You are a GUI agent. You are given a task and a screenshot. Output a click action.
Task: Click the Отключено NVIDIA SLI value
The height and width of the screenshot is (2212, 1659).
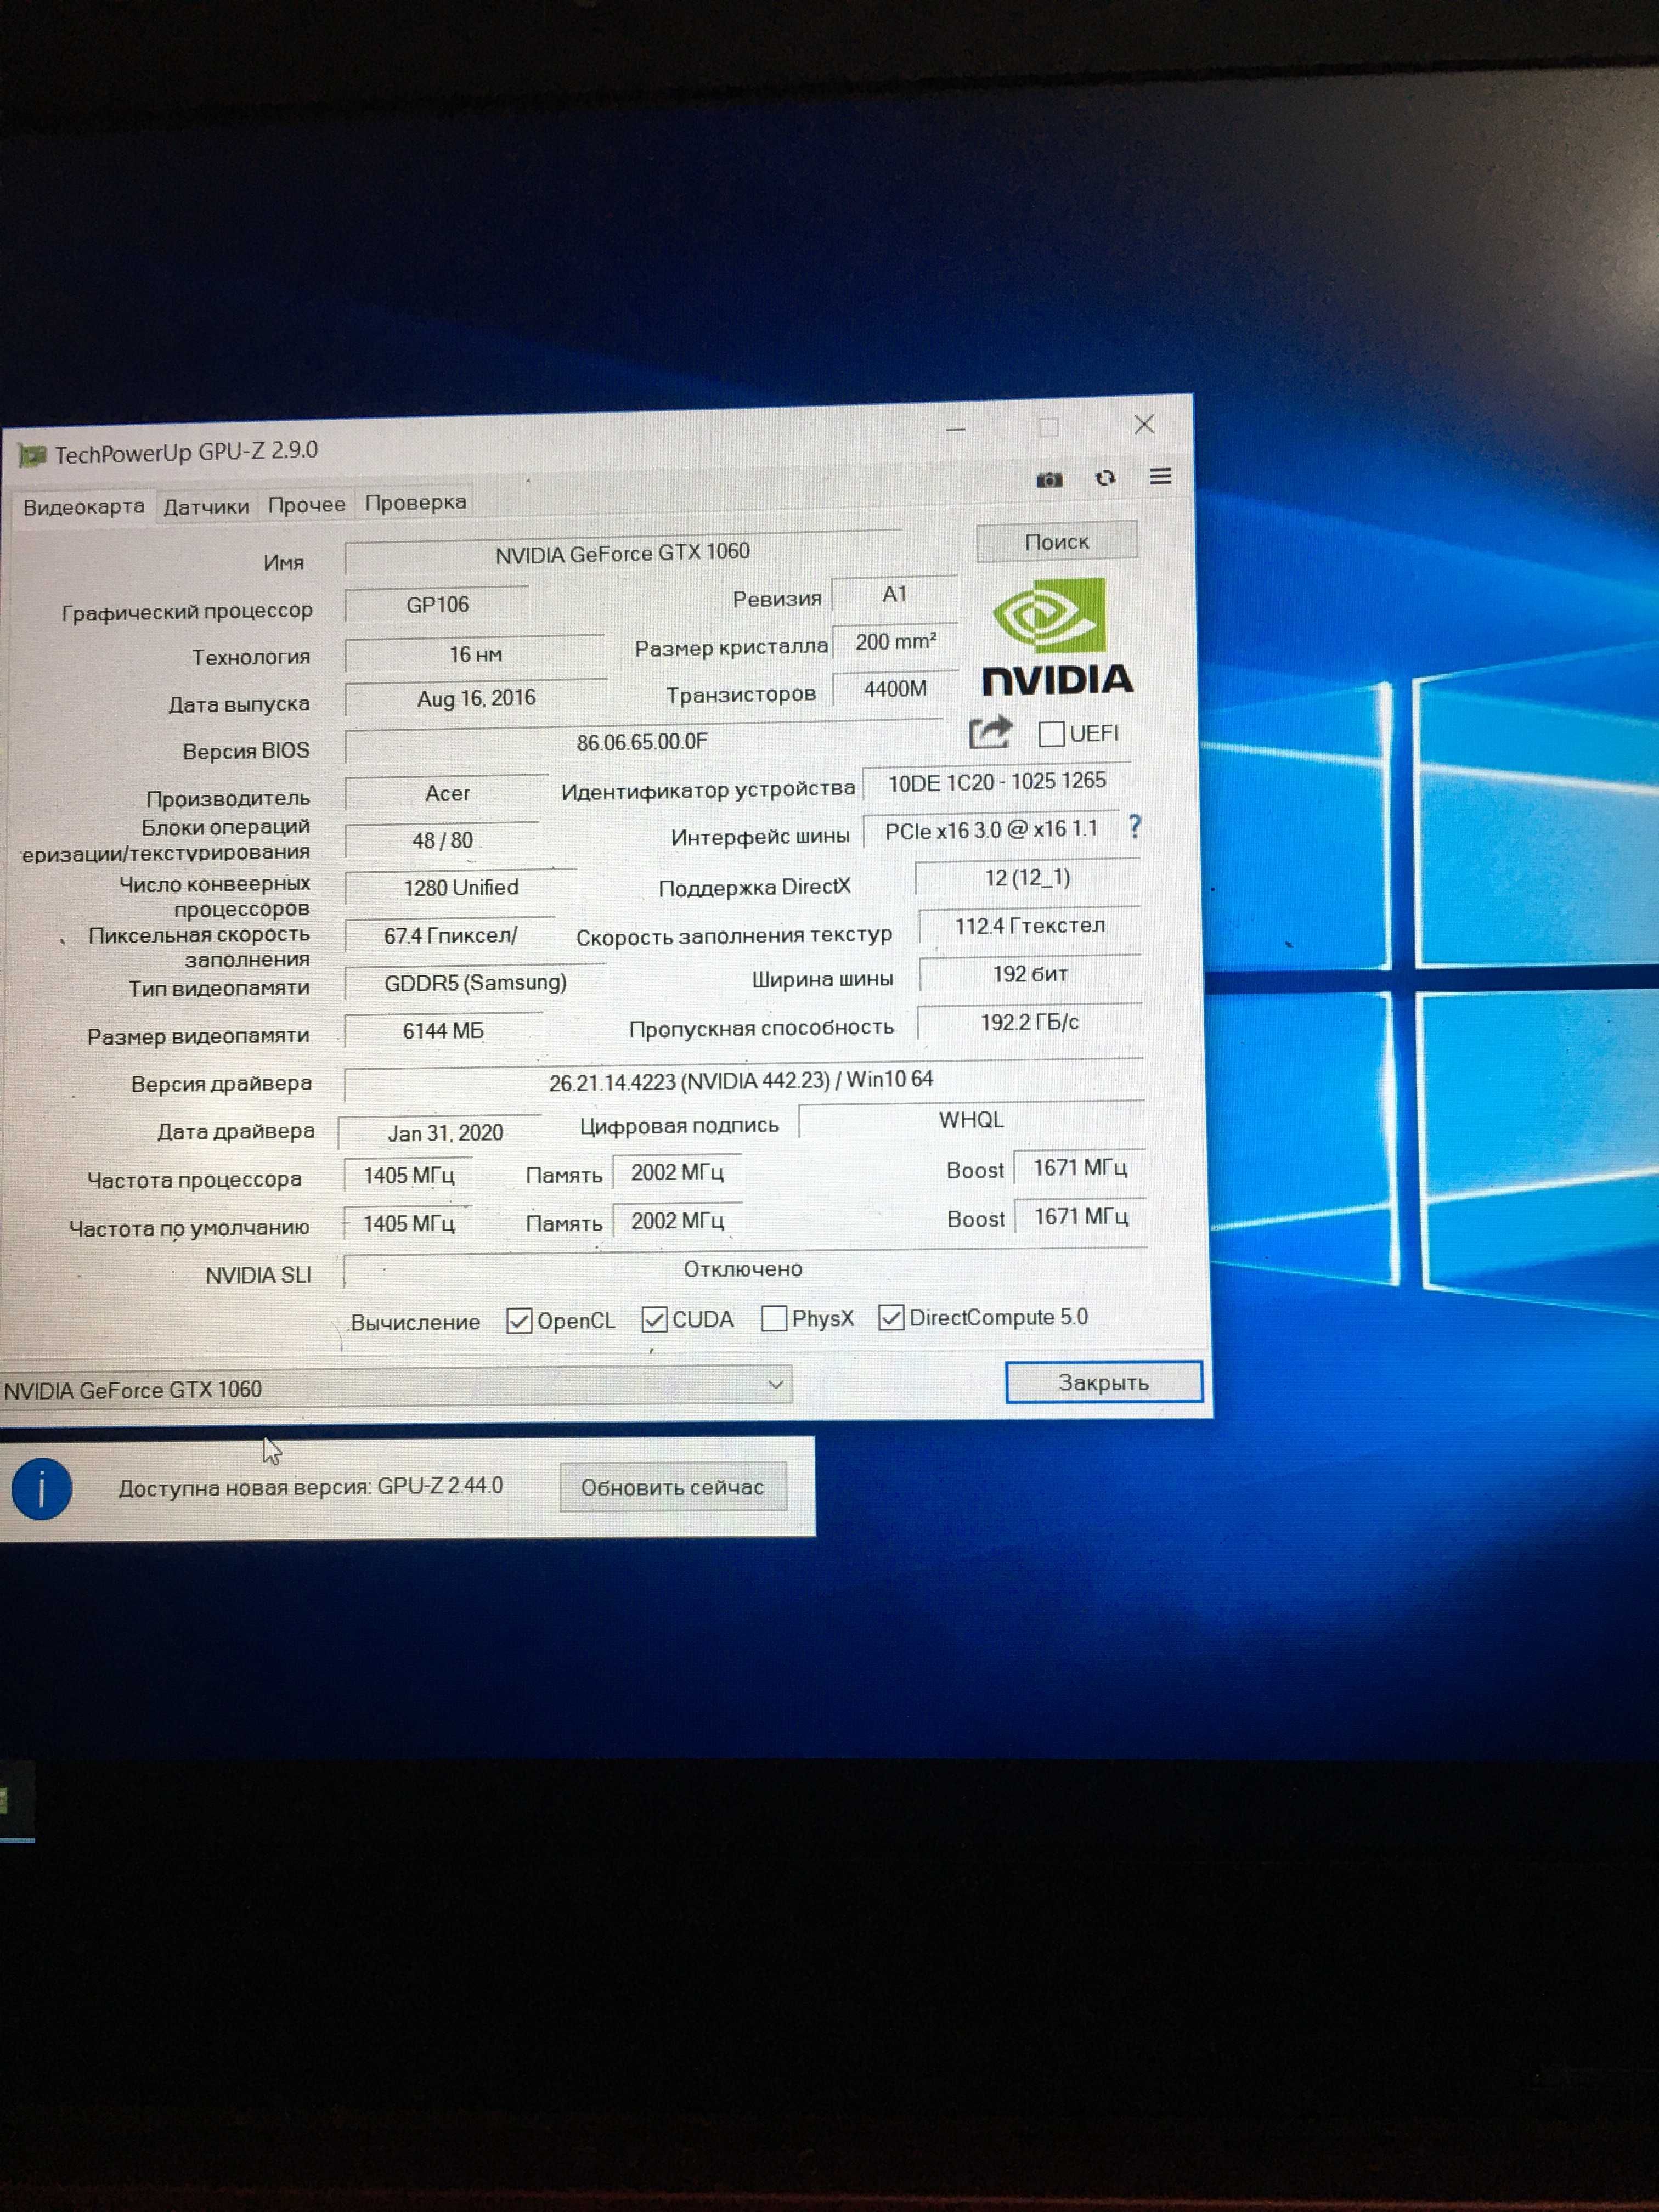coord(743,1269)
